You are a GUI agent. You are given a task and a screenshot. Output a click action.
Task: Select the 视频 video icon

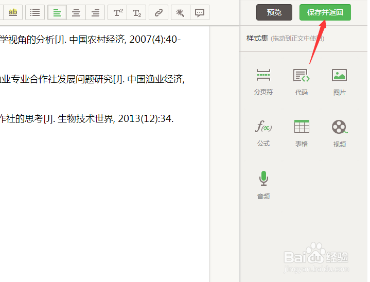(340, 127)
